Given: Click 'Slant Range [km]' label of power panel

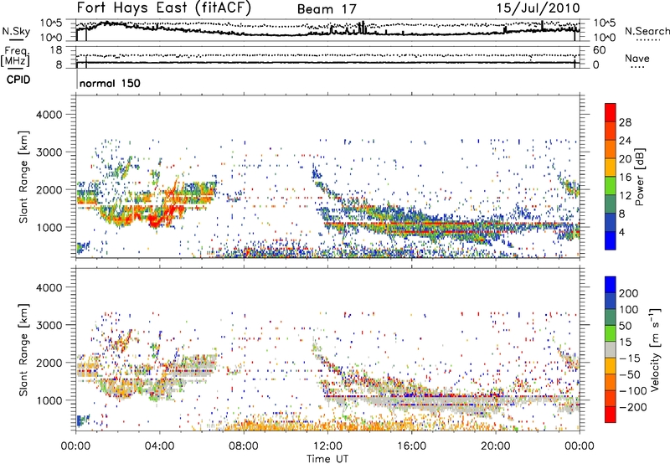Looking at the screenshot, I should [23, 177].
